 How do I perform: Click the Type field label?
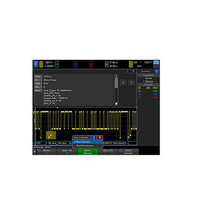[38, 83]
